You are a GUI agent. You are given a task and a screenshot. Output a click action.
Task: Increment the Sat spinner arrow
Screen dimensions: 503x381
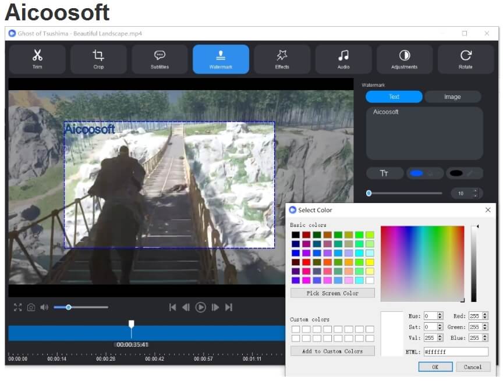[x=440, y=325]
